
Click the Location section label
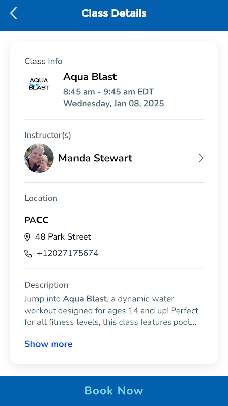tap(41, 198)
